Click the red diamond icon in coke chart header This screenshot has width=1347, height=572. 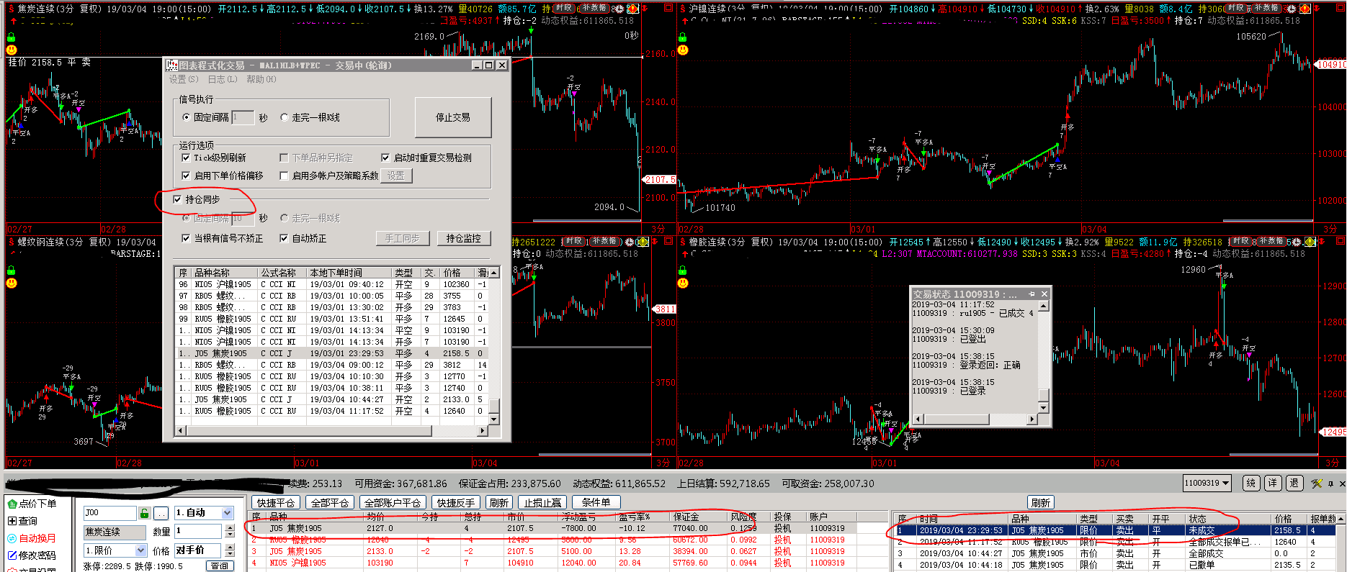point(633,9)
